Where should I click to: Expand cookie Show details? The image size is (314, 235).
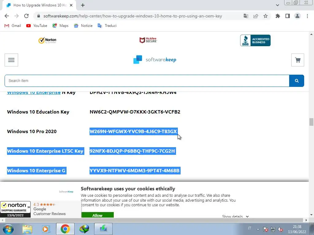(x=235, y=216)
